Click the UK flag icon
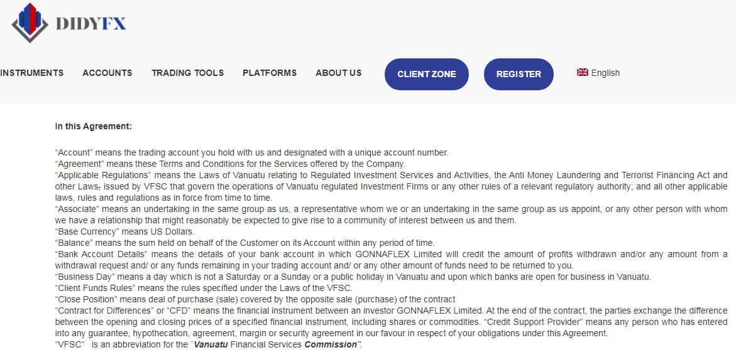Viewport: 736px width, 350px height. click(582, 72)
